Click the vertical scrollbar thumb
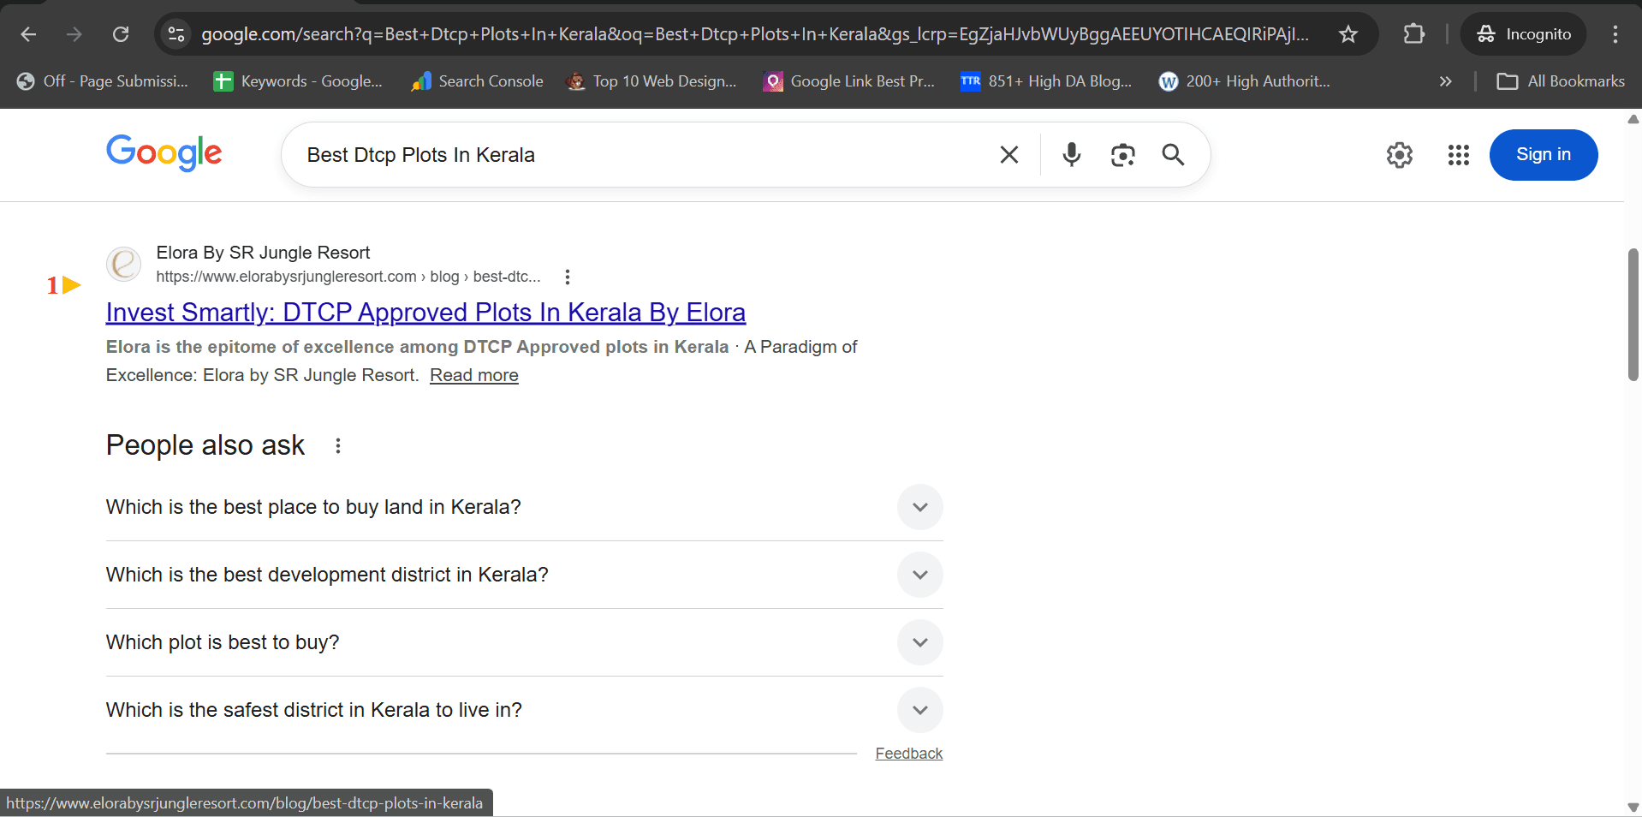 tap(1633, 314)
